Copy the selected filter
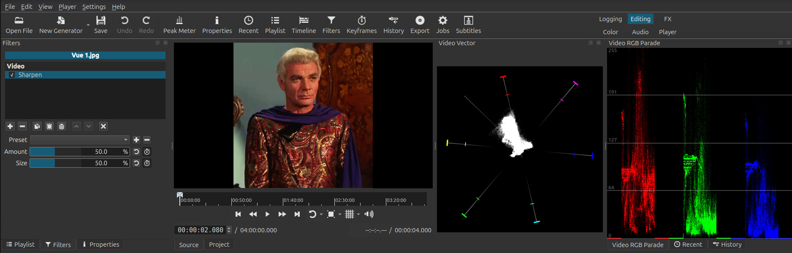 (37, 126)
